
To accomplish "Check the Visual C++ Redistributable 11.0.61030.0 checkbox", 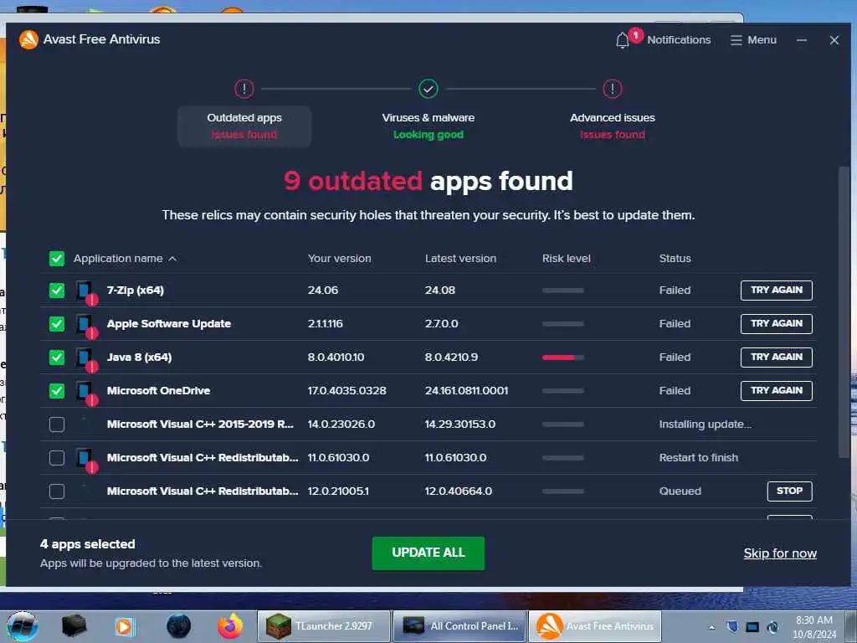I will click(57, 458).
